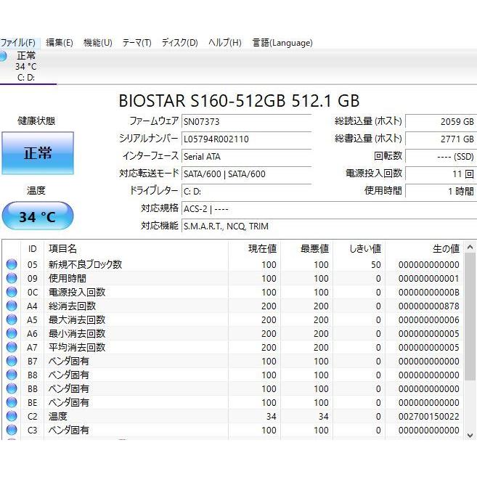Open the ヘルプ(H) menu
This screenshot has width=477, height=477.
pos(225,42)
